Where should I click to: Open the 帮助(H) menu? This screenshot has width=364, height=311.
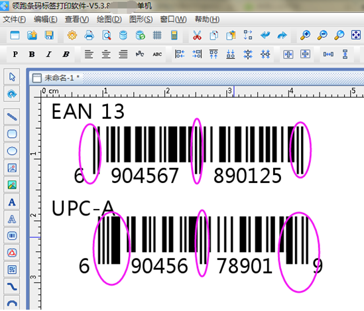[207, 19]
